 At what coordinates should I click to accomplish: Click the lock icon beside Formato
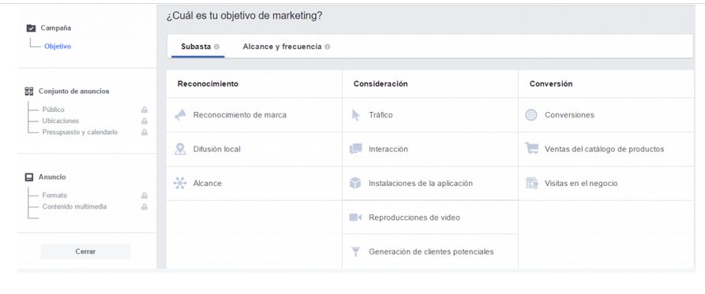(144, 195)
